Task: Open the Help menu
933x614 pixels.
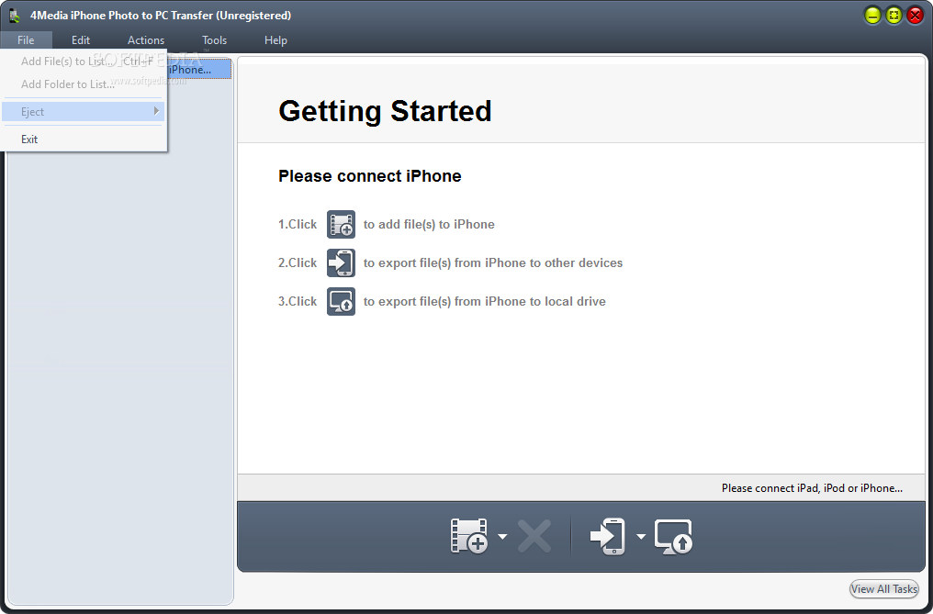Action: pyautogui.click(x=275, y=39)
